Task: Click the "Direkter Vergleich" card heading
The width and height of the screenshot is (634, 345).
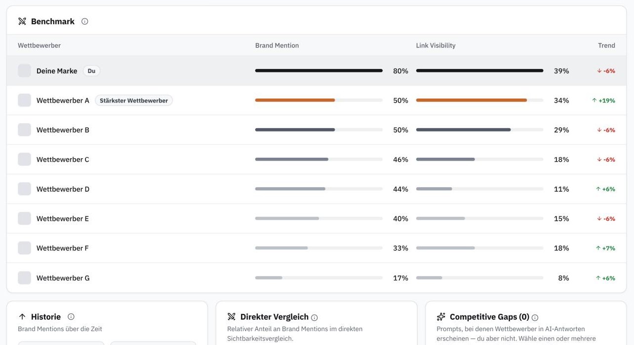Action: [275, 317]
